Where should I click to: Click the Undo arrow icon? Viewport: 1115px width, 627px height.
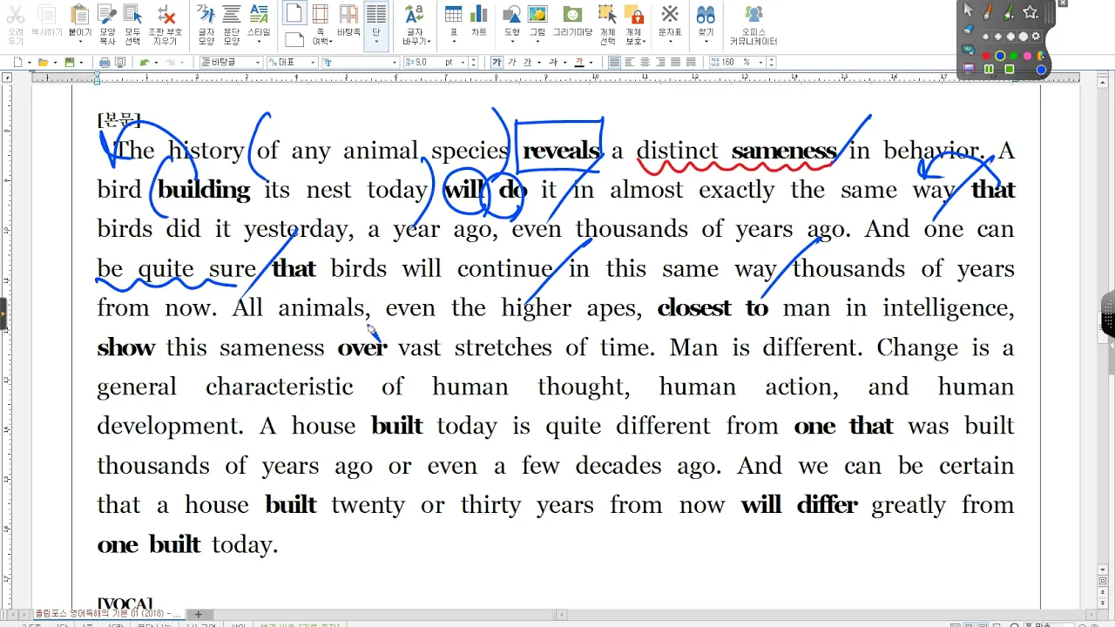pyautogui.click(x=145, y=63)
